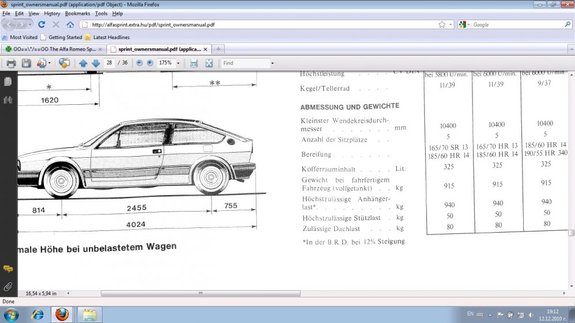Image resolution: width=575 pixels, height=323 pixels.
Task: Expand the Find options dropdown
Action: click(x=273, y=63)
